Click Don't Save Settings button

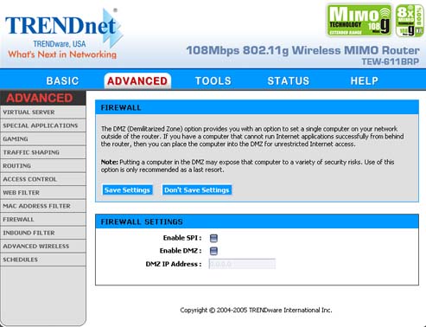[x=197, y=190]
